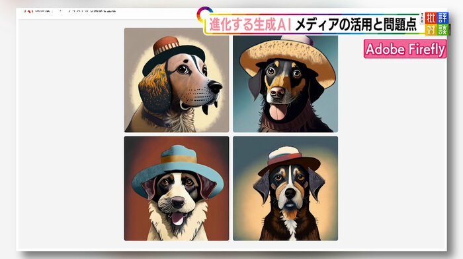Open the text-to-image breadcrumb in header
Screen dimensions: 463x259
tap(91, 11)
